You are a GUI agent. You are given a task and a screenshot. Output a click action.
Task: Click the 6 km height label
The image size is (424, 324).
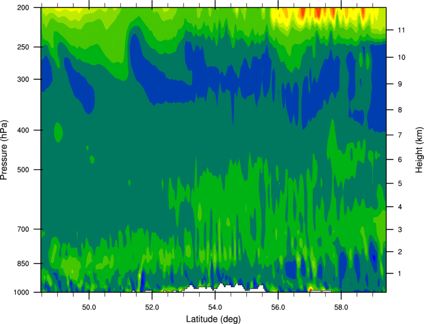click(400, 160)
